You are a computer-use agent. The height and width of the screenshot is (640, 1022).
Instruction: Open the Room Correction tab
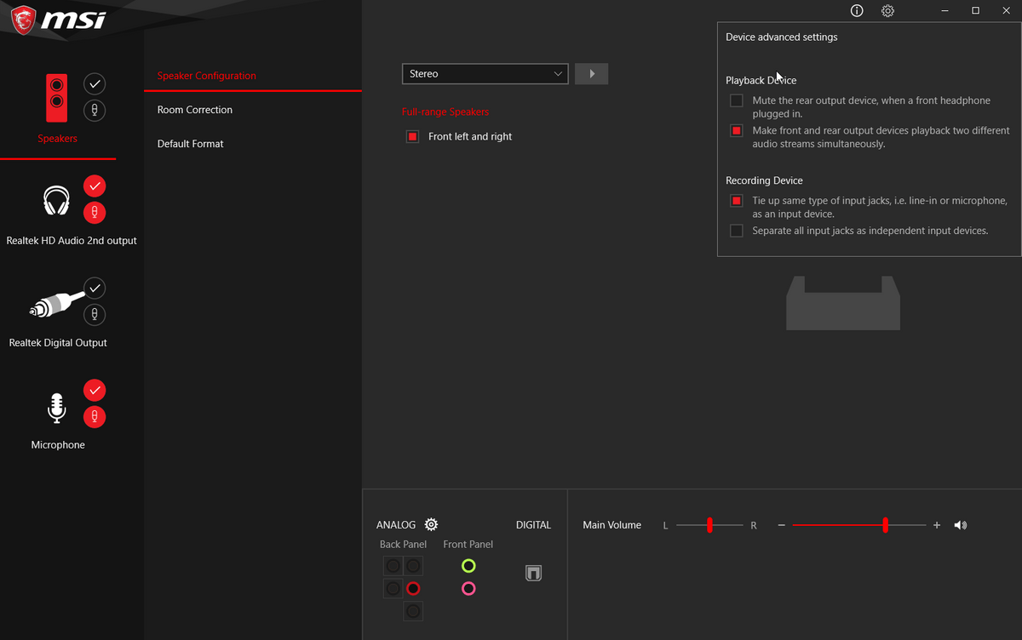coord(195,110)
